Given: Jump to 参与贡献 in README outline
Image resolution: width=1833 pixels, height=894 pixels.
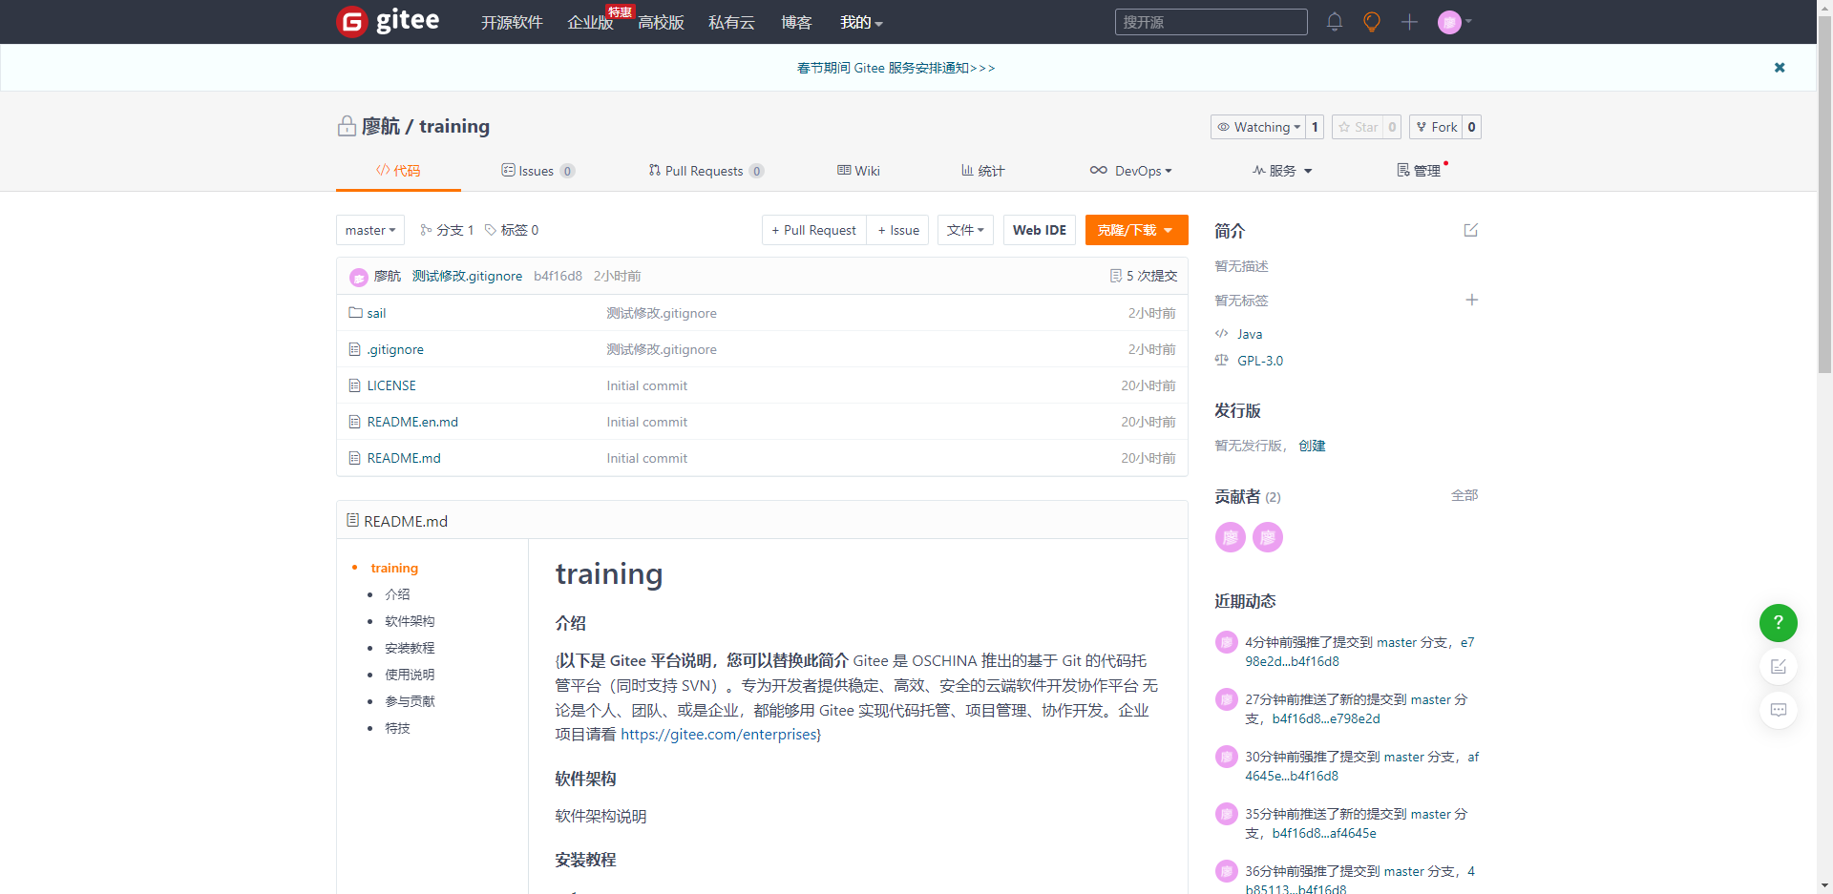Looking at the screenshot, I should pyautogui.click(x=410, y=701).
